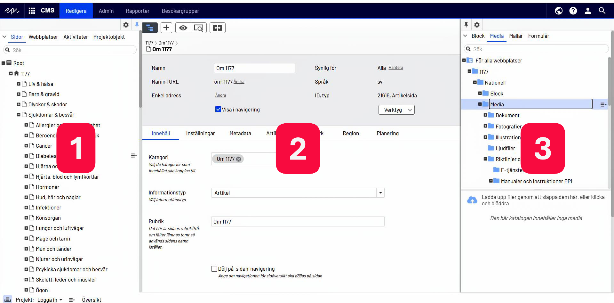Enable Dölj på-sidan-navigering checkbox
This screenshot has height=303, width=614.
click(214, 269)
